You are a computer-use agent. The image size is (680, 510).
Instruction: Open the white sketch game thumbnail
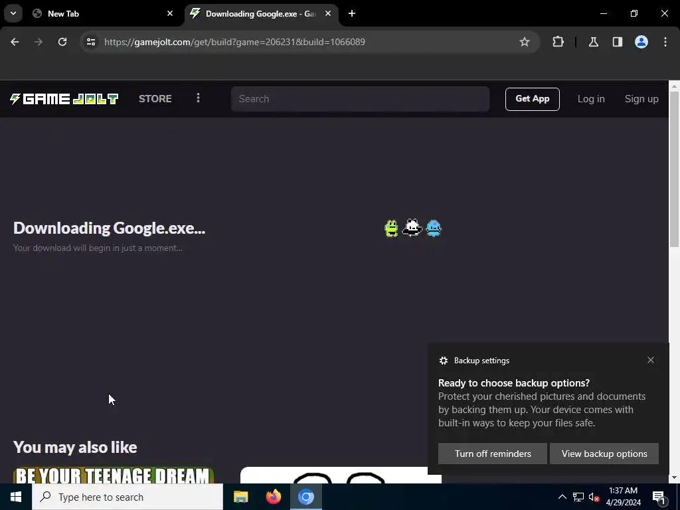[341, 475]
